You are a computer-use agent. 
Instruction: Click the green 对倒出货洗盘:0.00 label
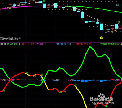[x=110, y=44]
